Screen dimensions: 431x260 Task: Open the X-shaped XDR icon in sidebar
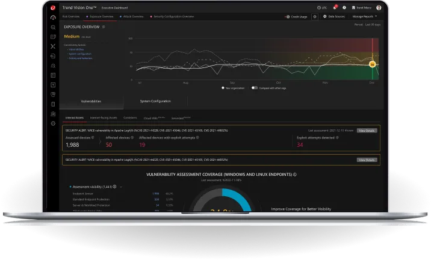(x=53, y=46)
